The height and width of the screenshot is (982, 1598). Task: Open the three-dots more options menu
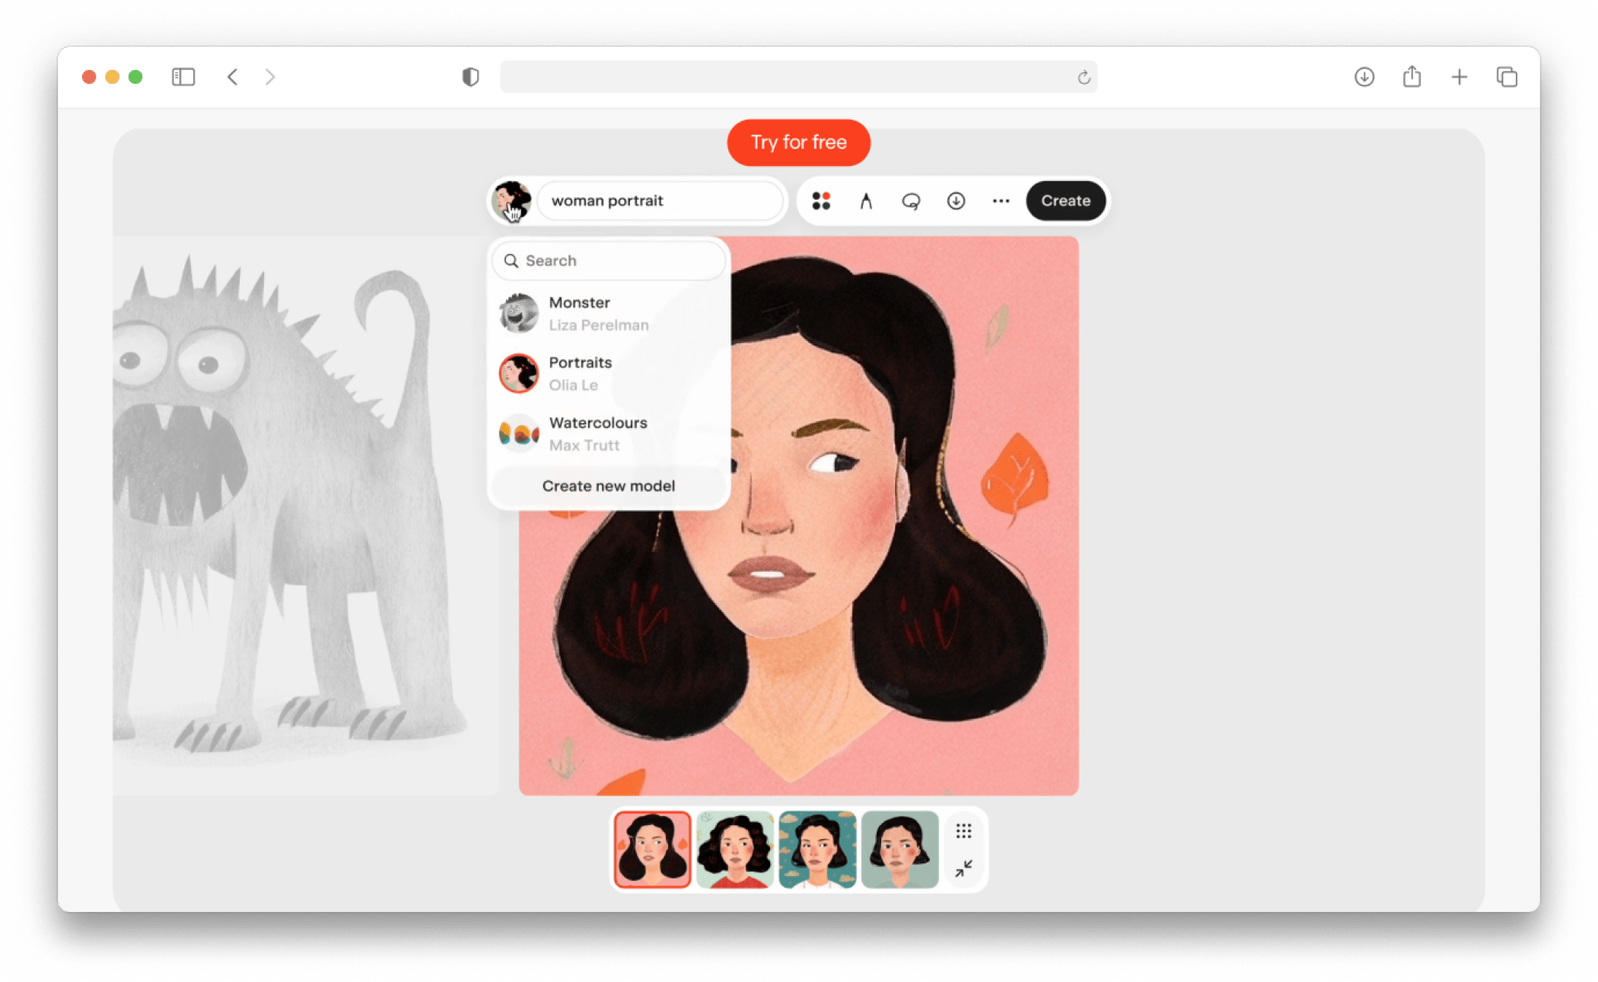[x=1001, y=201]
